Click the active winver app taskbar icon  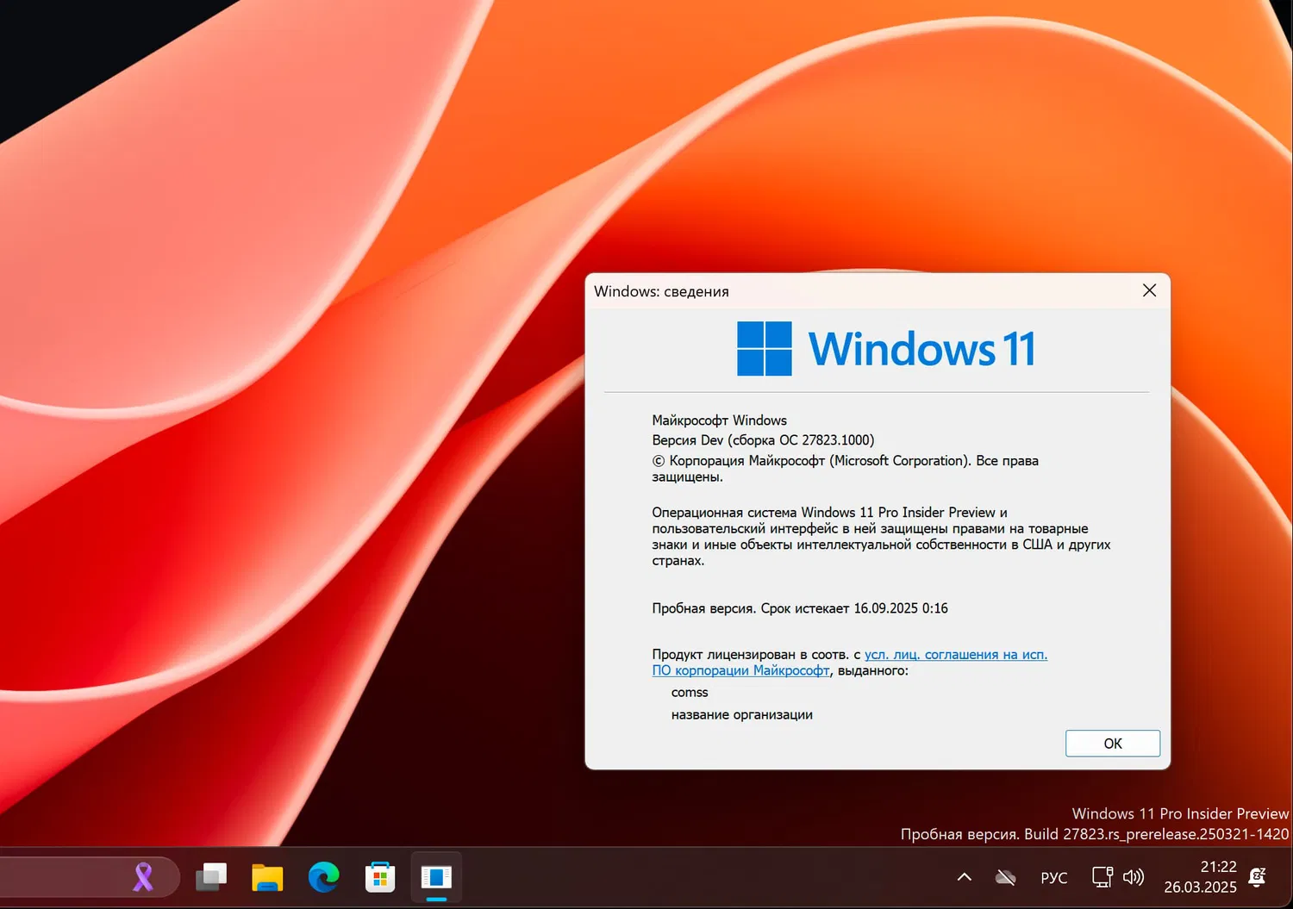[x=435, y=876]
